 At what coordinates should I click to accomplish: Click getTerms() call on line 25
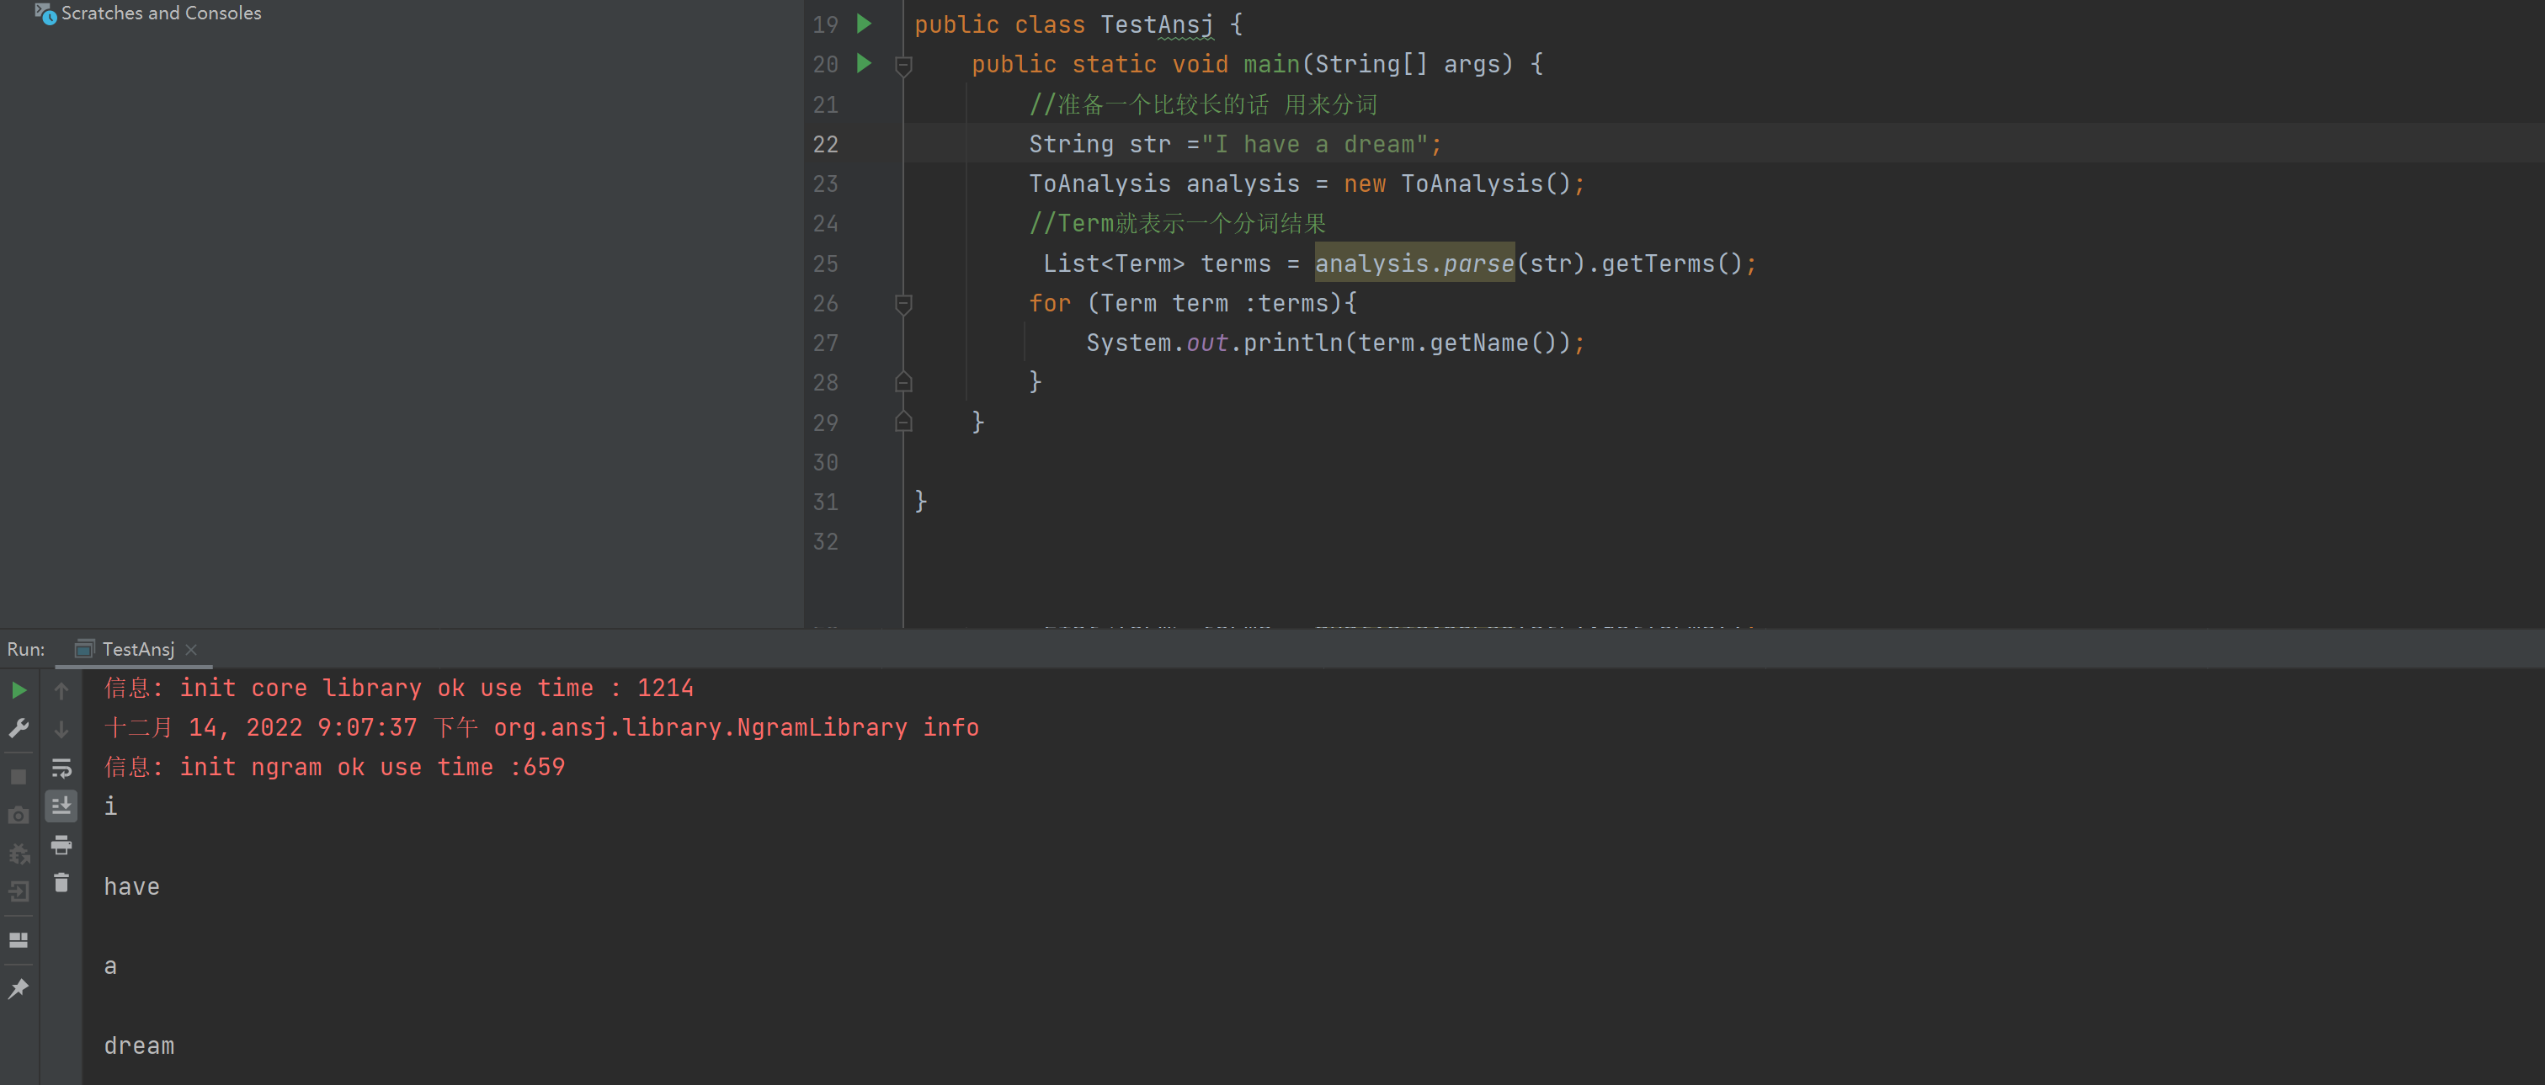pyautogui.click(x=1672, y=263)
